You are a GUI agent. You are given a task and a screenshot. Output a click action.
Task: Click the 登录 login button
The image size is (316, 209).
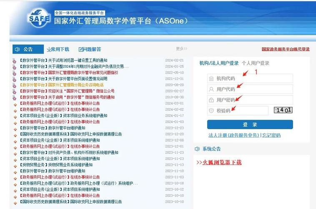pos(250,125)
